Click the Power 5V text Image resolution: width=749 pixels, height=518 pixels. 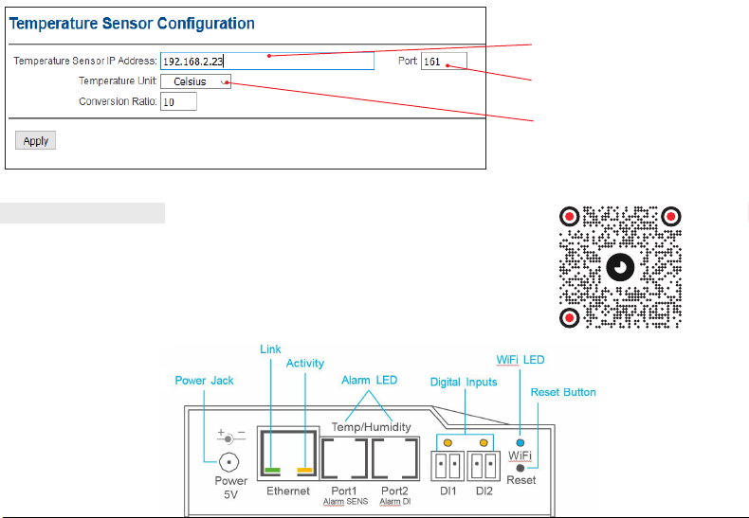(230, 488)
